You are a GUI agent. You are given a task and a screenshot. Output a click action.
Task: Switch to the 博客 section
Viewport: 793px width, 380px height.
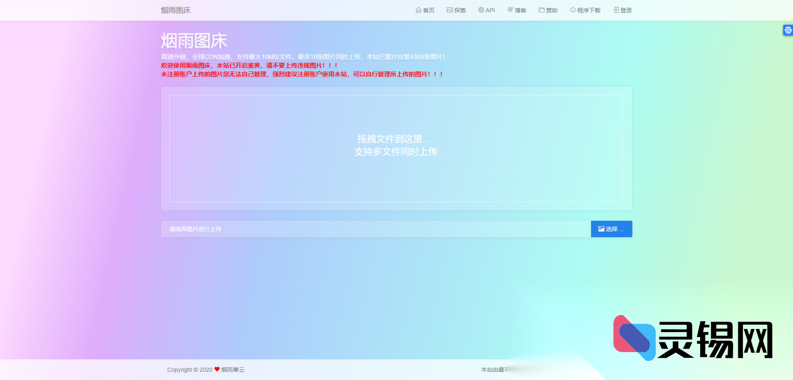click(x=518, y=10)
